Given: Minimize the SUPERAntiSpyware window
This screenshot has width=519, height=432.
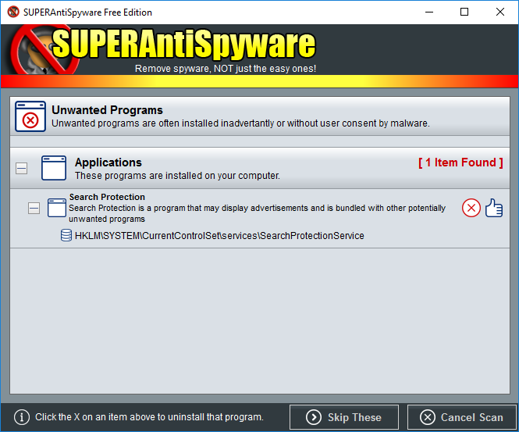Looking at the screenshot, I should [429, 12].
